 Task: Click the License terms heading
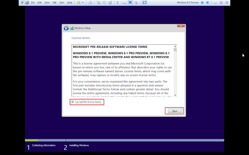[81, 38]
